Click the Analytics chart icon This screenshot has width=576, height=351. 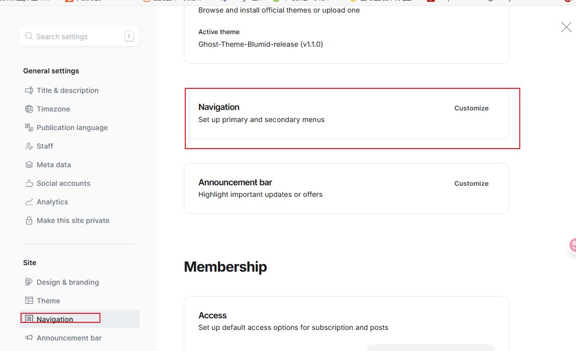pyautogui.click(x=29, y=202)
